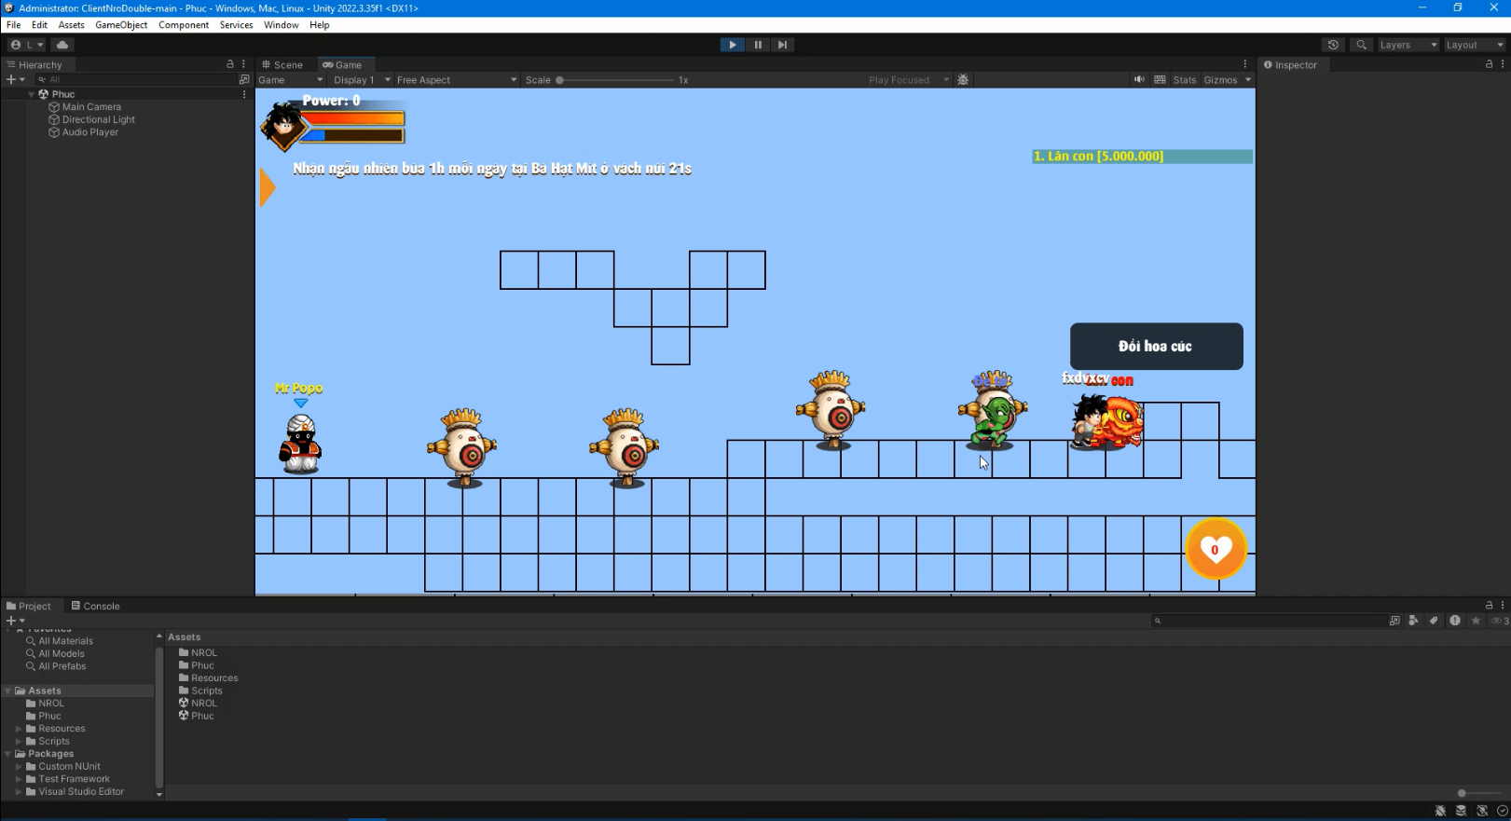The width and height of the screenshot is (1511, 821).
Task: Open the undo history icon
Action: [x=1333, y=45]
